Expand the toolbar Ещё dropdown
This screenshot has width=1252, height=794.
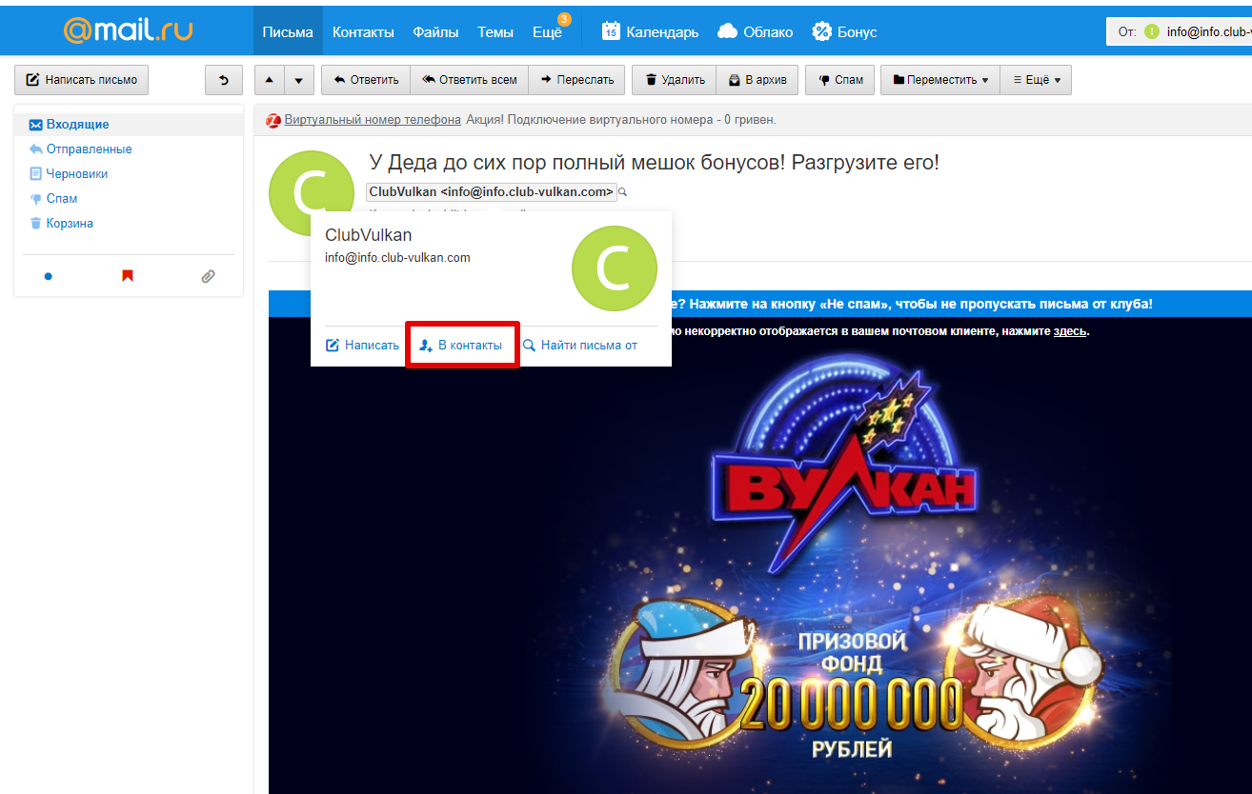(1036, 80)
